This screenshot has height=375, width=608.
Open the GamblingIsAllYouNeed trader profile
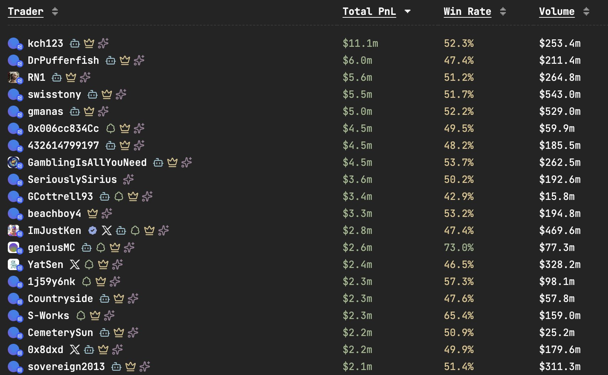pos(87,162)
